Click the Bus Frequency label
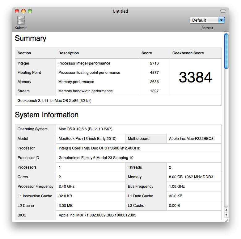The height and width of the screenshot is (239, 241). 141,186
